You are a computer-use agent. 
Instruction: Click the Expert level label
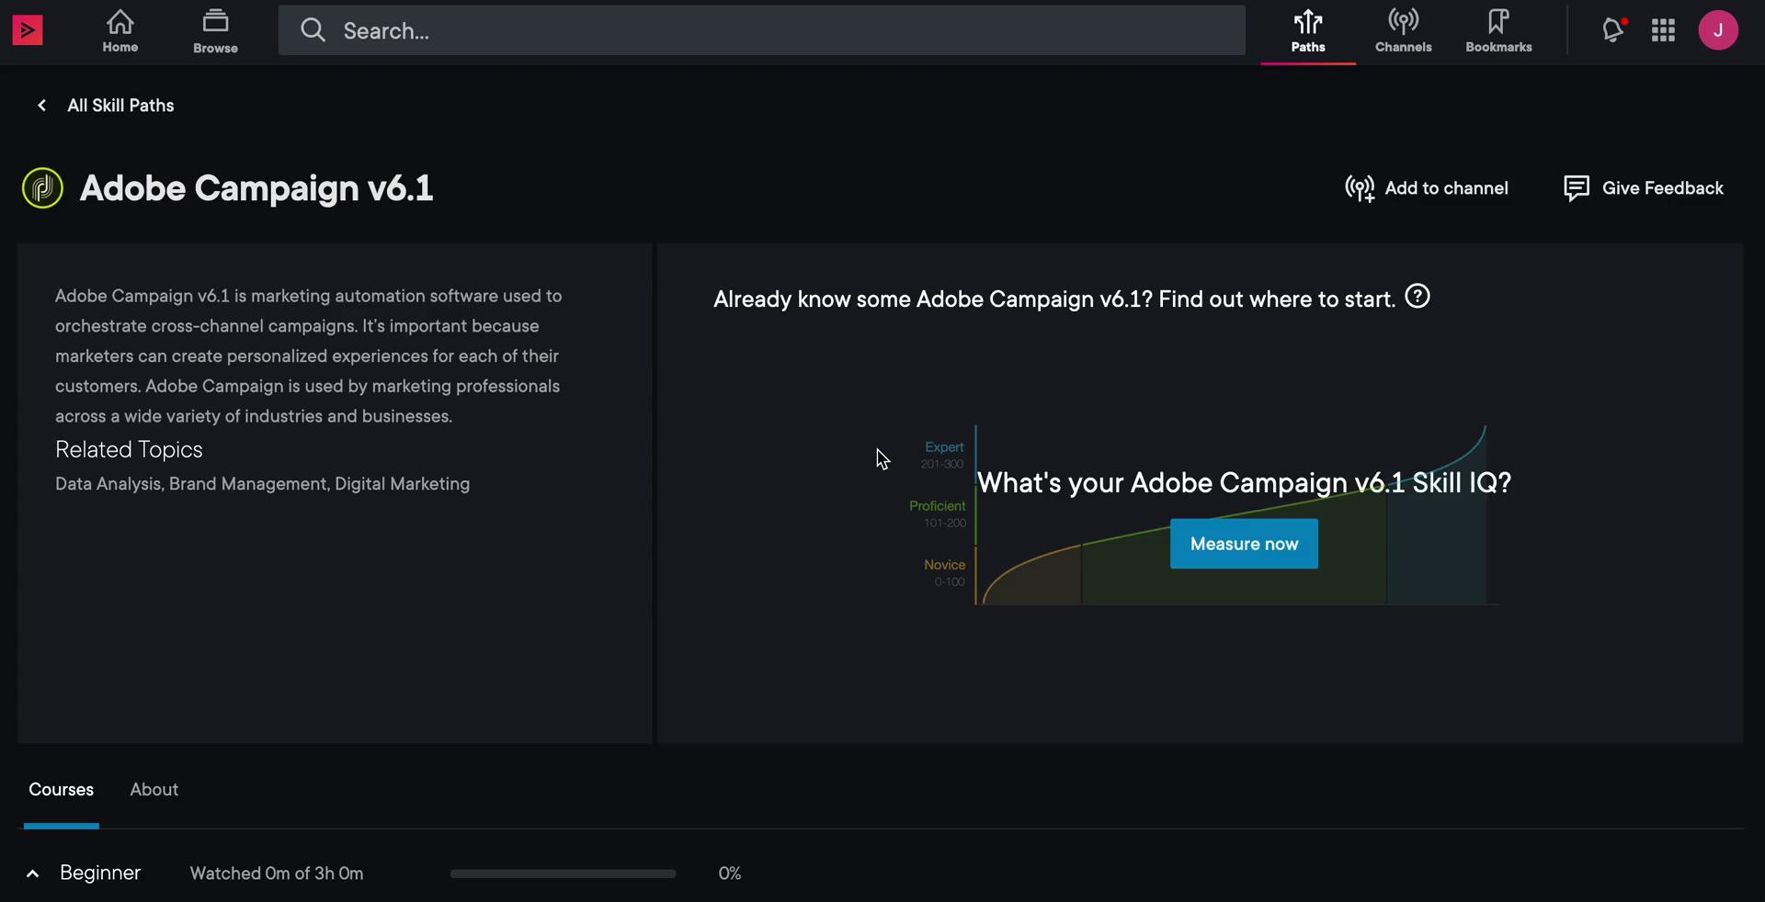(944, 447)
